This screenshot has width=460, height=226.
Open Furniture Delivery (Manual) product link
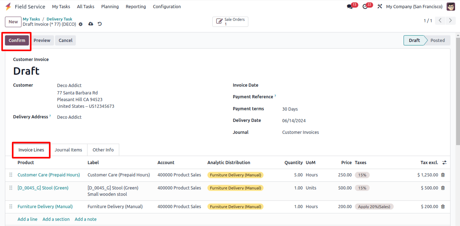click(45, 207)
